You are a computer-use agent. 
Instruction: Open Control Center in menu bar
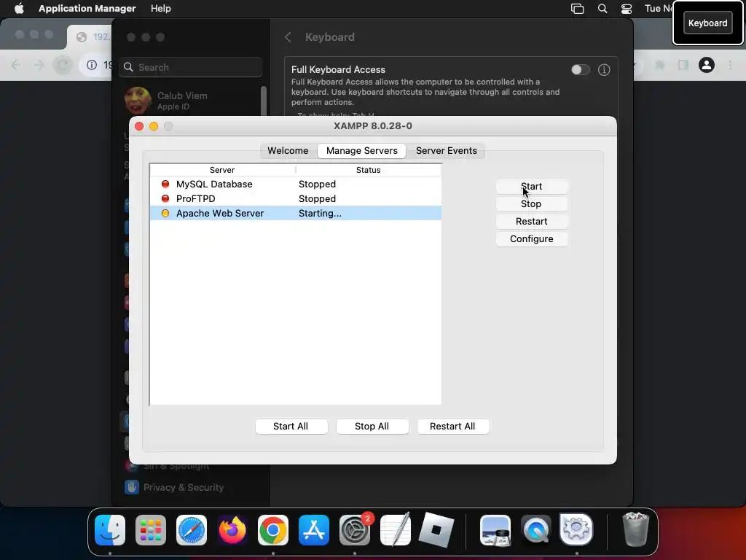(x=627, y=9)
